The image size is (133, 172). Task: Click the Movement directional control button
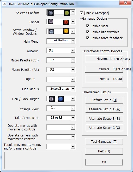pos(104,59)
